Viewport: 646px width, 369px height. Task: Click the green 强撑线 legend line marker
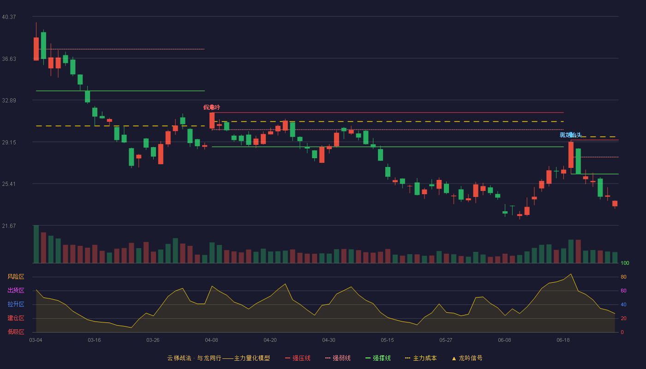pyautogui.click(x=368, y=358)
